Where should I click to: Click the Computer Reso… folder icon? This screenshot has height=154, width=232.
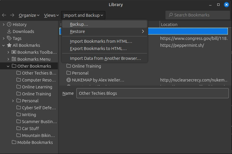click(x=19, y=80)
